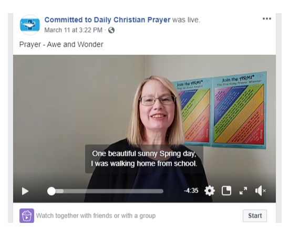
Task: Click the video caption subtitle text
Action: tap(144, 158)
